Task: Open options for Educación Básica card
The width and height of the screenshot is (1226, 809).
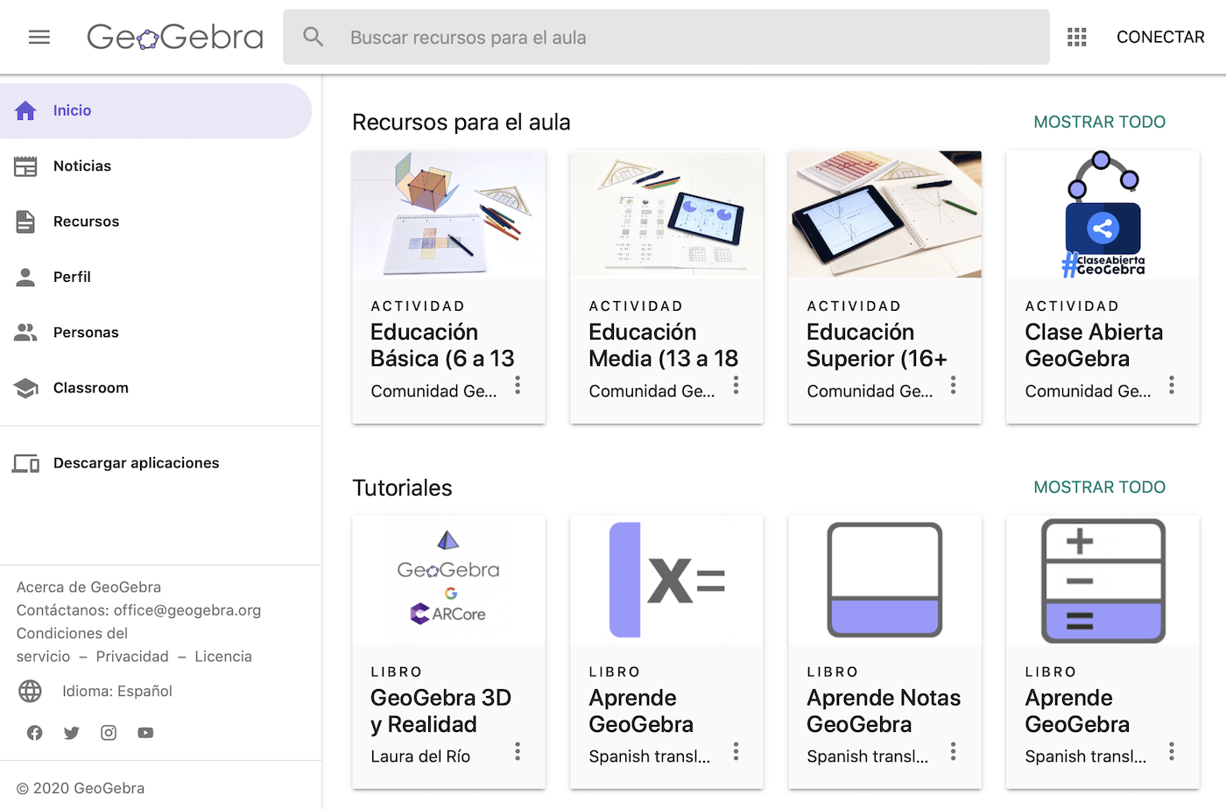Action: point(518,385)
